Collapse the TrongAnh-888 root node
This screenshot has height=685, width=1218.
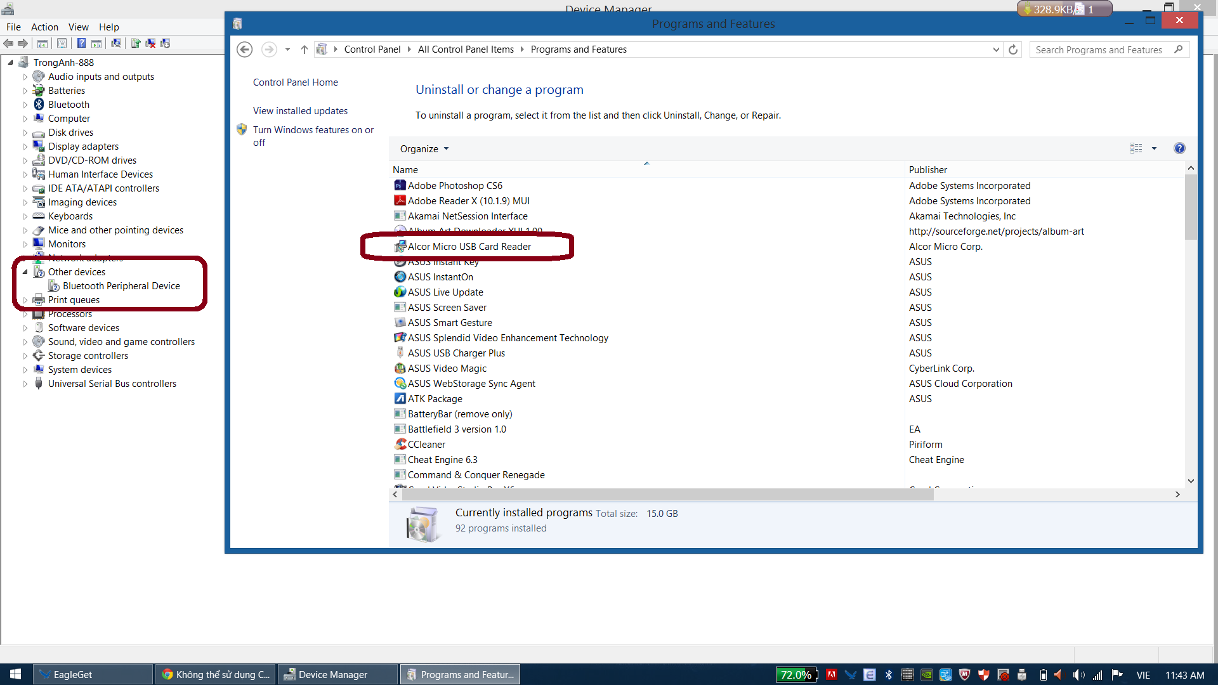click(x=11, y=63)
